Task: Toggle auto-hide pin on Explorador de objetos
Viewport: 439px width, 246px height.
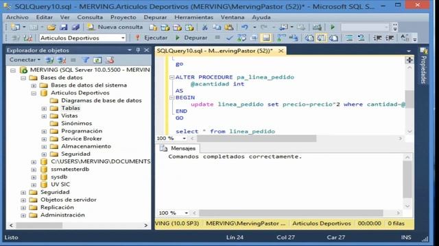Action: click(x=138, y=50)
